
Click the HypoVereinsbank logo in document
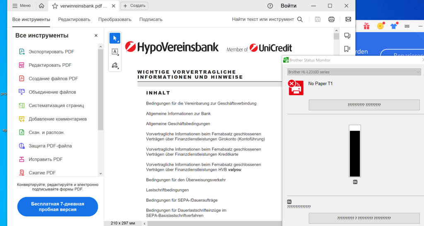pyautogui.click(x=172, y=47)
